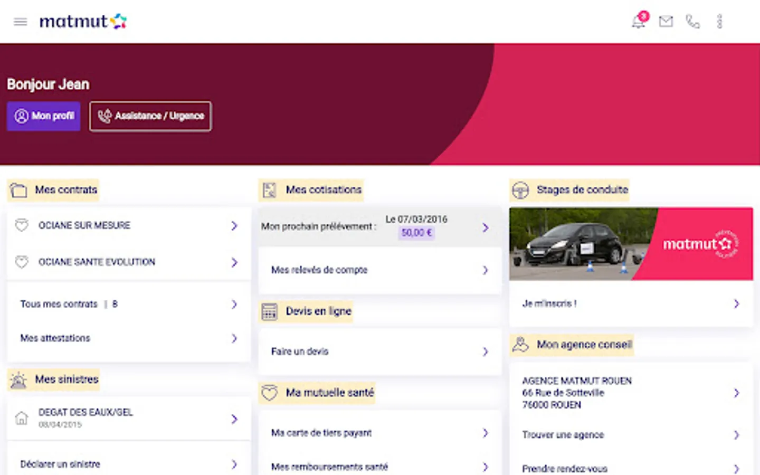Click the Mon agence conseil person icon
Screen dimensions: 760x475
coord(520,345)
